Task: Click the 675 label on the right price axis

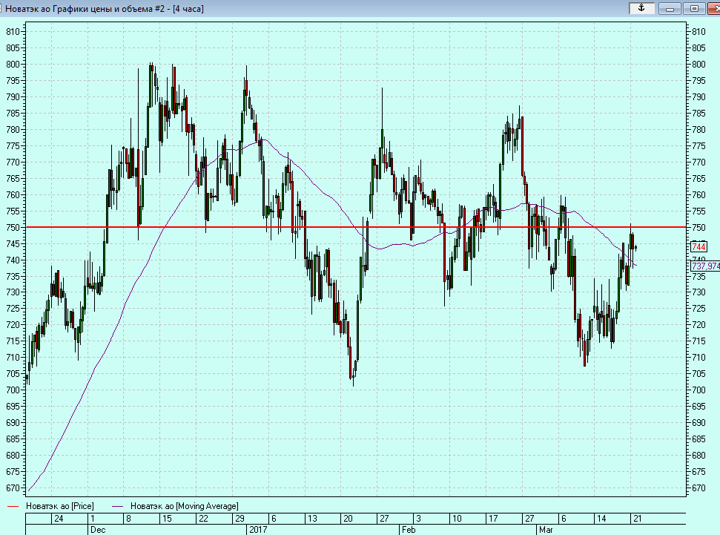Action: click(x=698, y=472)
